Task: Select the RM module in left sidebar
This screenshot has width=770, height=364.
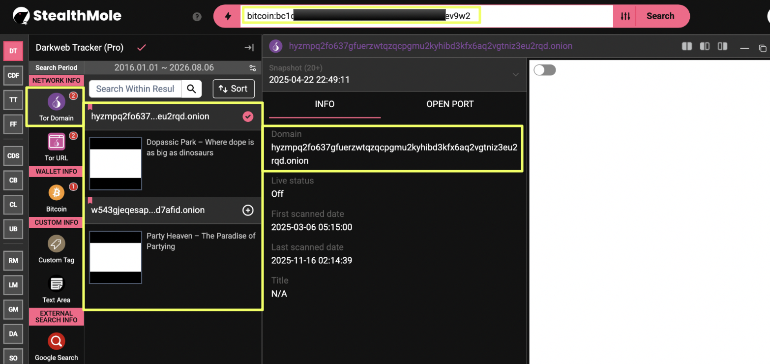Action: 13,261
